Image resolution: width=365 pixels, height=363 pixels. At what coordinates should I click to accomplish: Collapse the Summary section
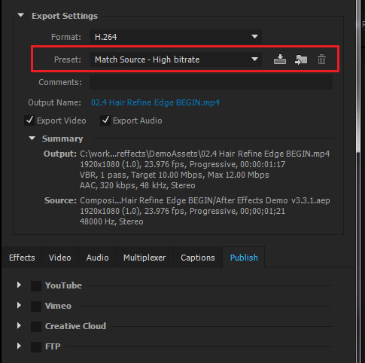click(x=32, y=139)
